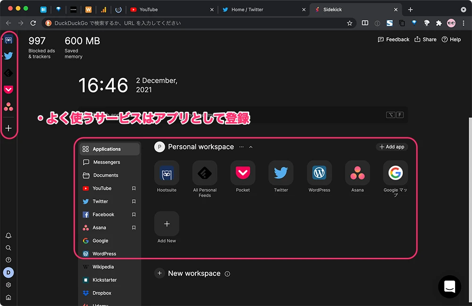Show New workspace info tooltip icon
The height and width of the screenshot is (306, 472).
(228, 274)
